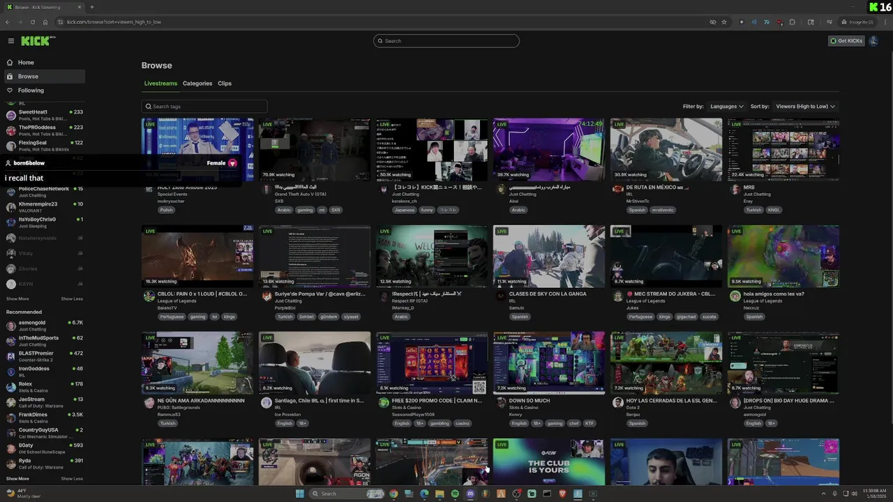
Task: Click Rolex channel avatar in Recommended
Action: (x=11, y=387)
